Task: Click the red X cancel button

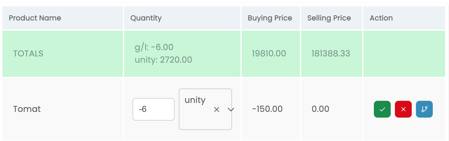Action: (x=403, y=109)
